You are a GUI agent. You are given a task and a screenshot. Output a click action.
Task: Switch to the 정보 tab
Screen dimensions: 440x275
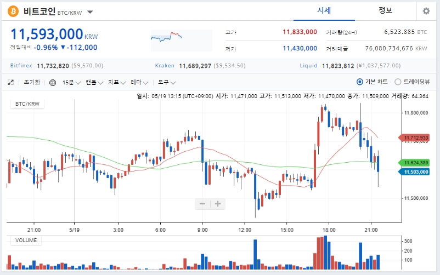(x=385, y=10)
